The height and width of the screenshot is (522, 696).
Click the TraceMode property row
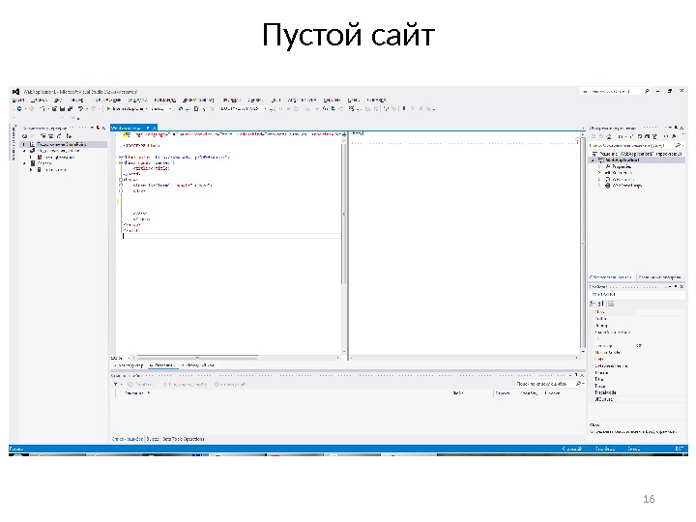[x=636, y=392]
